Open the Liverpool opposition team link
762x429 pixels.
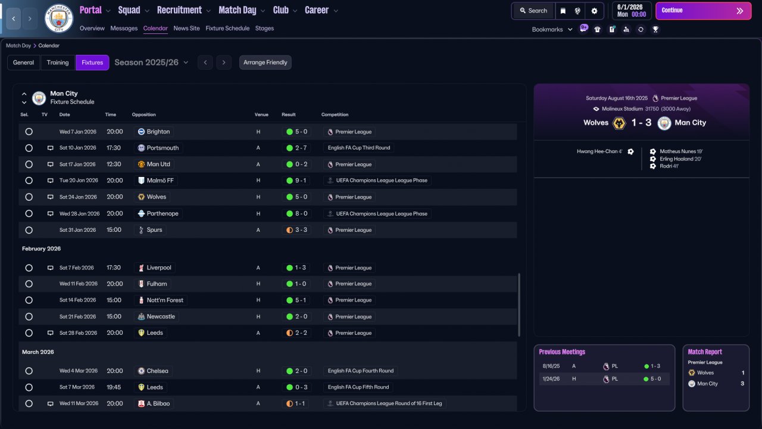click(x=154, y=268)
